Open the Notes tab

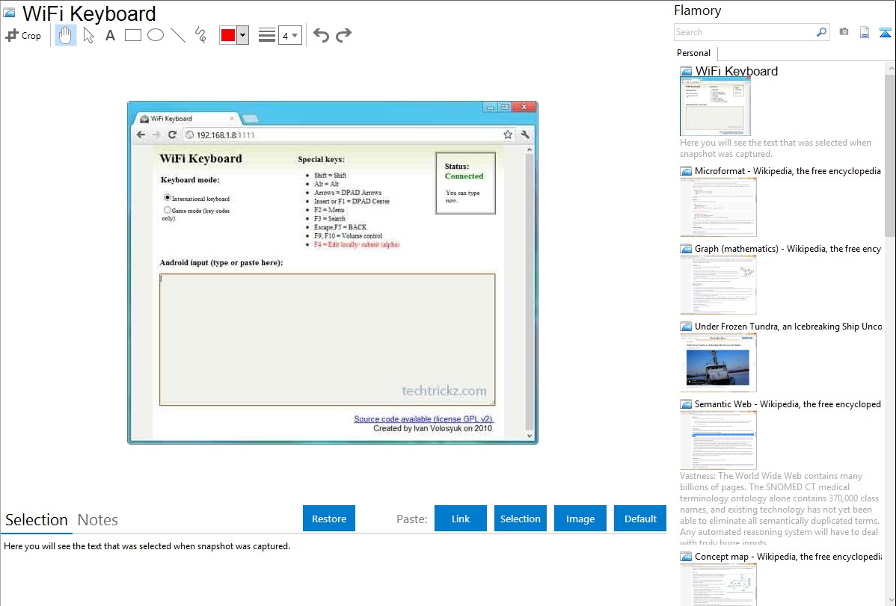(98, 520)
